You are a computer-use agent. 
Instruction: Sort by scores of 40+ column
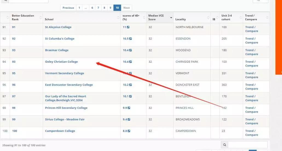pyautogui.click(x=133, y=17)
